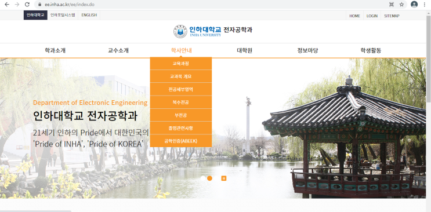Screen dimensions: 431x212
Task: Open the QR code icon in address bar
Action: (x=392, y=5)
